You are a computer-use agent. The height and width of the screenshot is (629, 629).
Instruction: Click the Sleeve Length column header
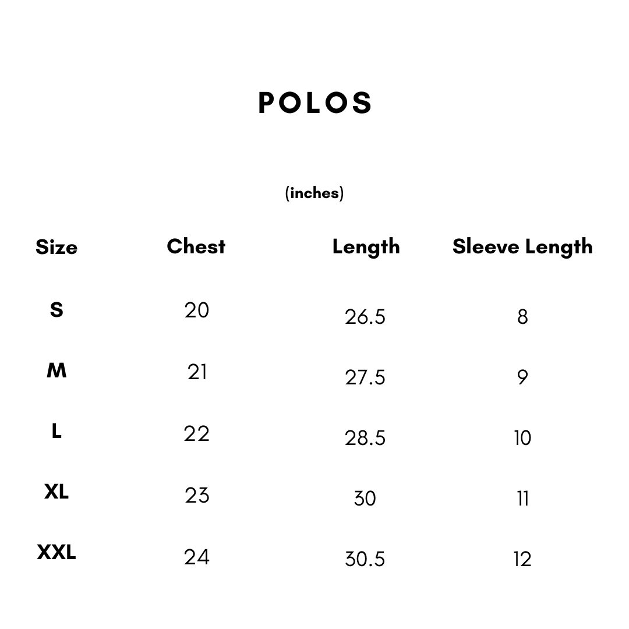[522, 247]
